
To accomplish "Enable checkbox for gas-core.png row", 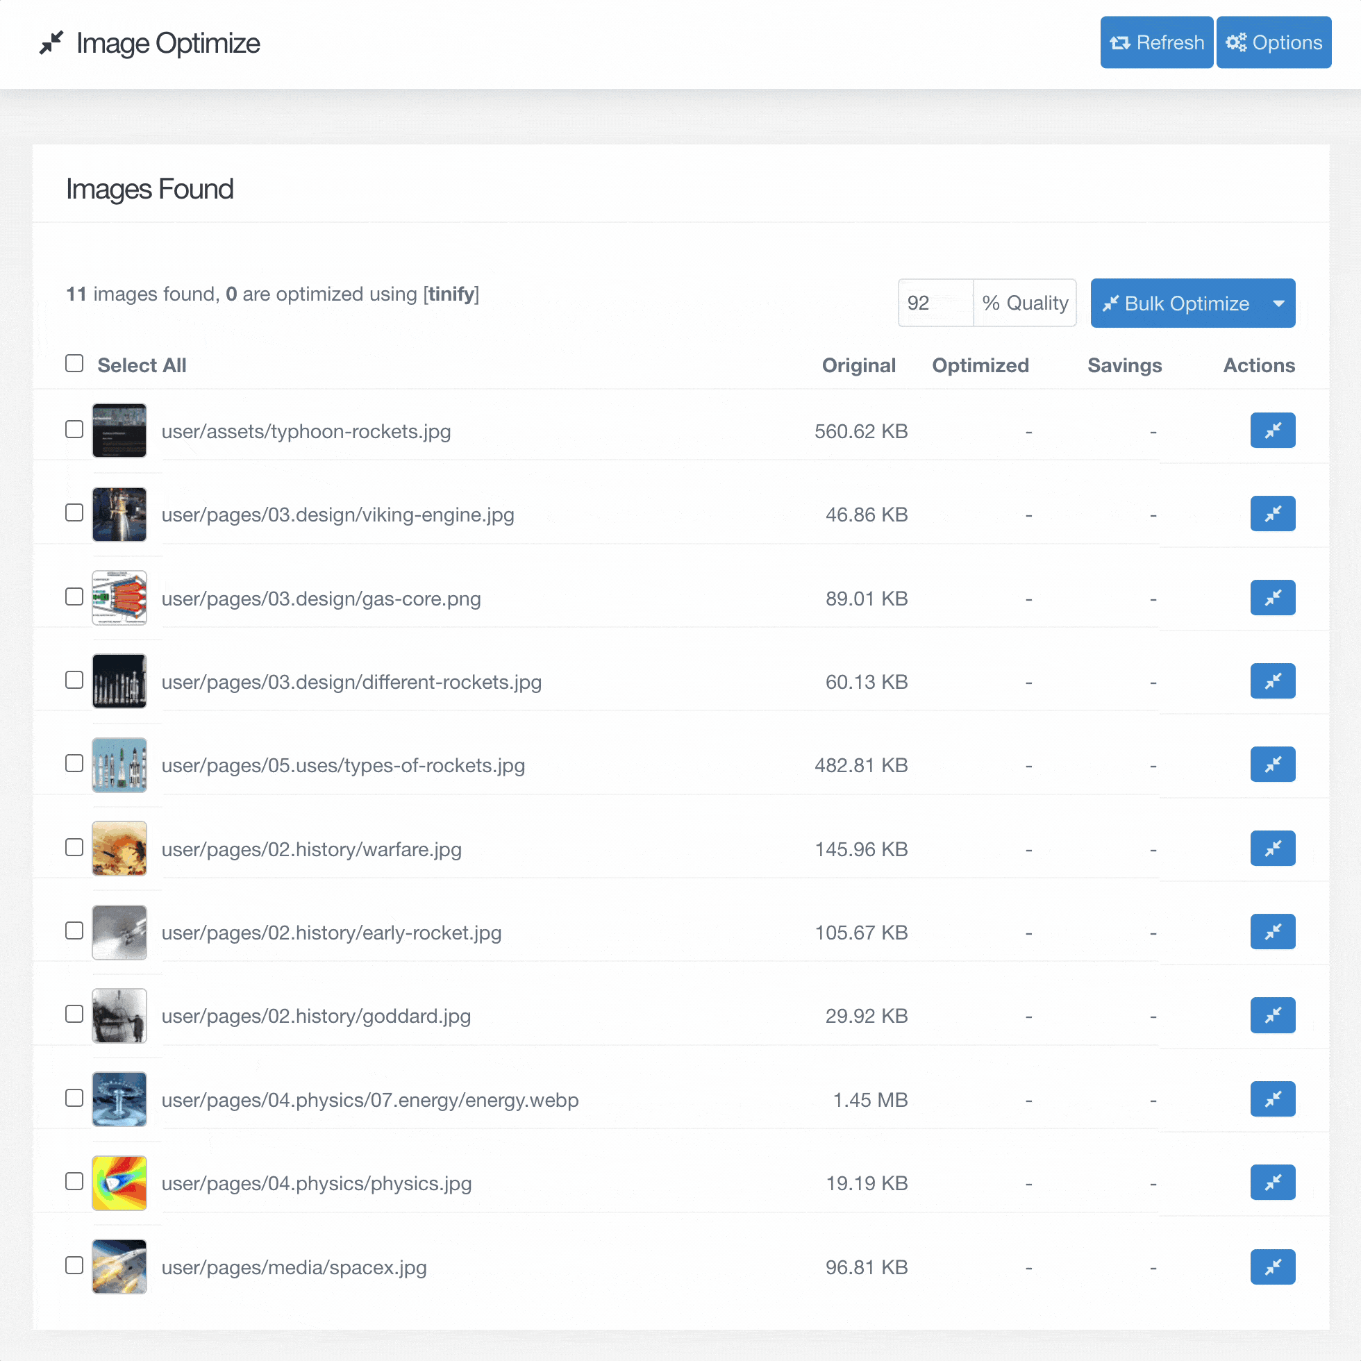I will 74,597.
